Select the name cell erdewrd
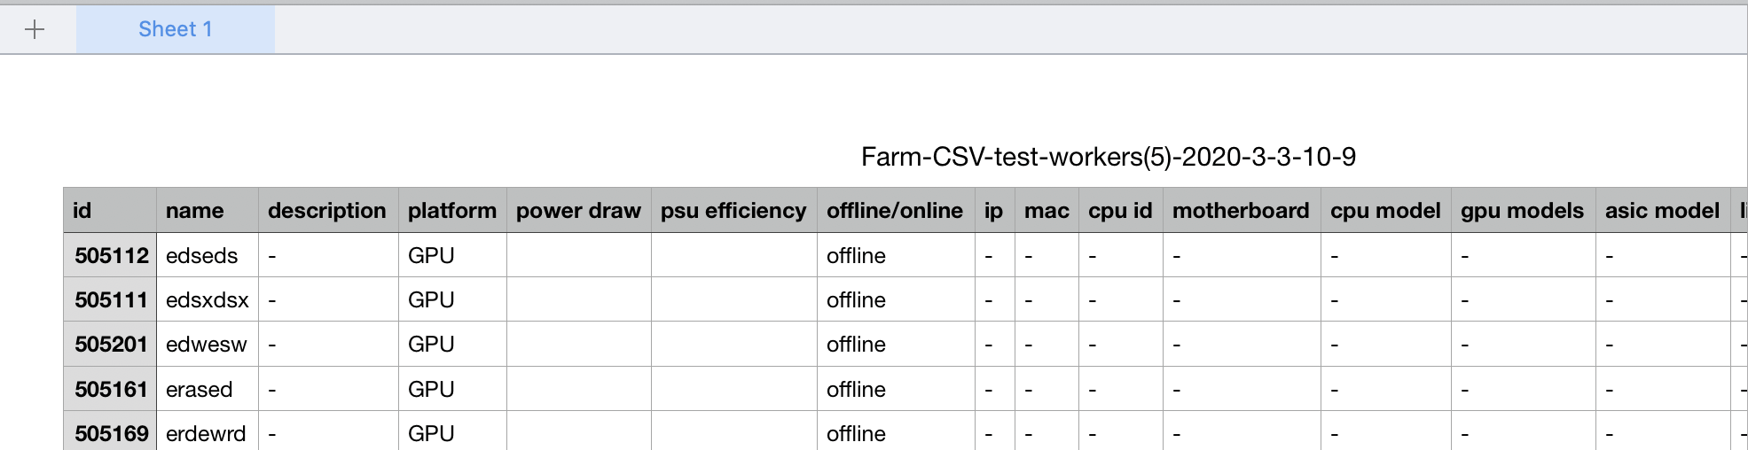Screen dimensions: 1748x450 [206, 434]
